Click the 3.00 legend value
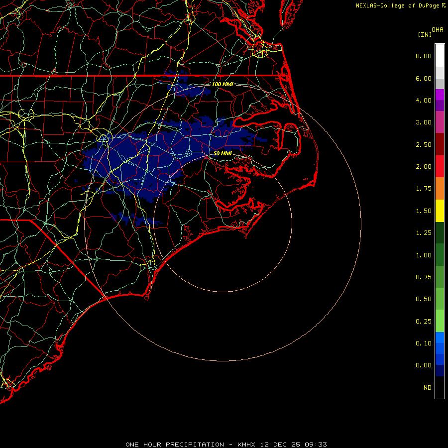 424,122
